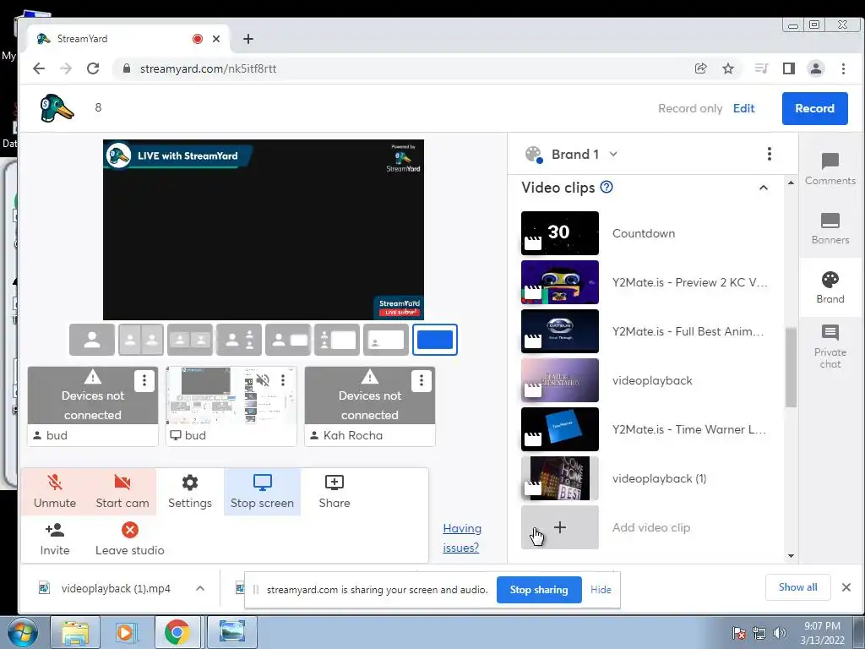Toggle Chrome side panel
865x649 pixels.
point(789,68)
